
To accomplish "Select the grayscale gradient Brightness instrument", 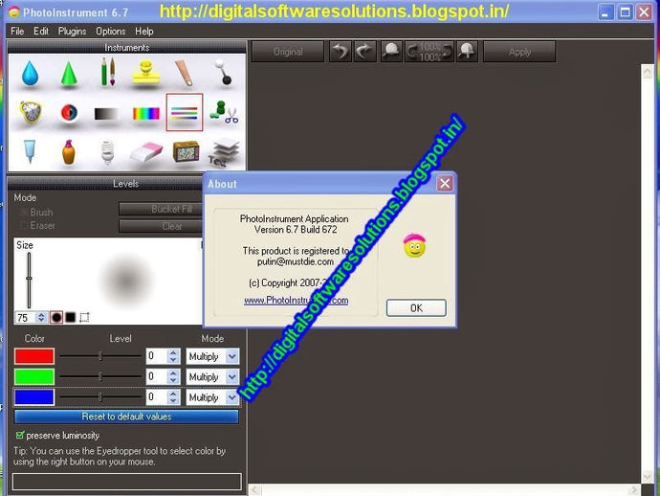I will tap(106, 114).
